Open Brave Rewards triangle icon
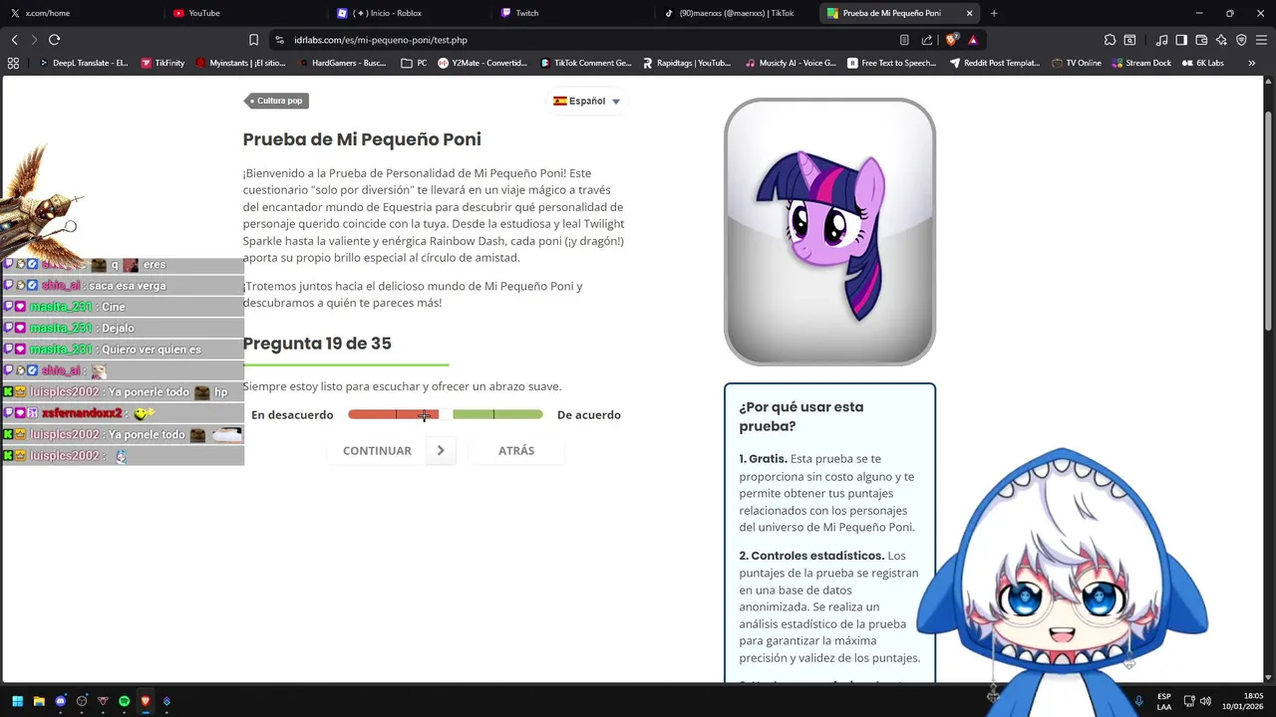Screen dimensions: 1276x717 pyautogui.click(x=973, y=40)
